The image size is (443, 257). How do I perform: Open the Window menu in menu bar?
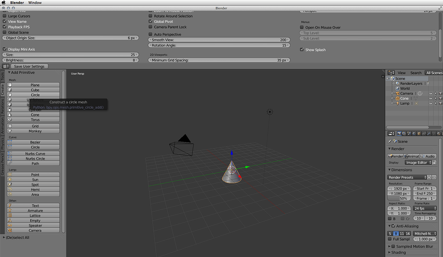(35, 3)
